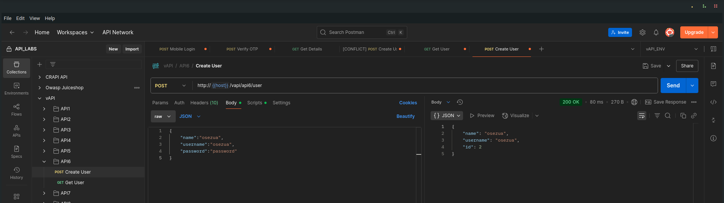This screenshot has width=724, height=203.
Task: Click the collections filter icon
Action: (x=53, y=64)
